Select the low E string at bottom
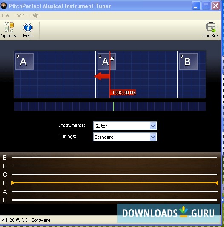 (x=115, y=200)
